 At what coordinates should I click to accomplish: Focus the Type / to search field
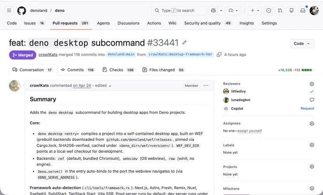tap(179, 10)
